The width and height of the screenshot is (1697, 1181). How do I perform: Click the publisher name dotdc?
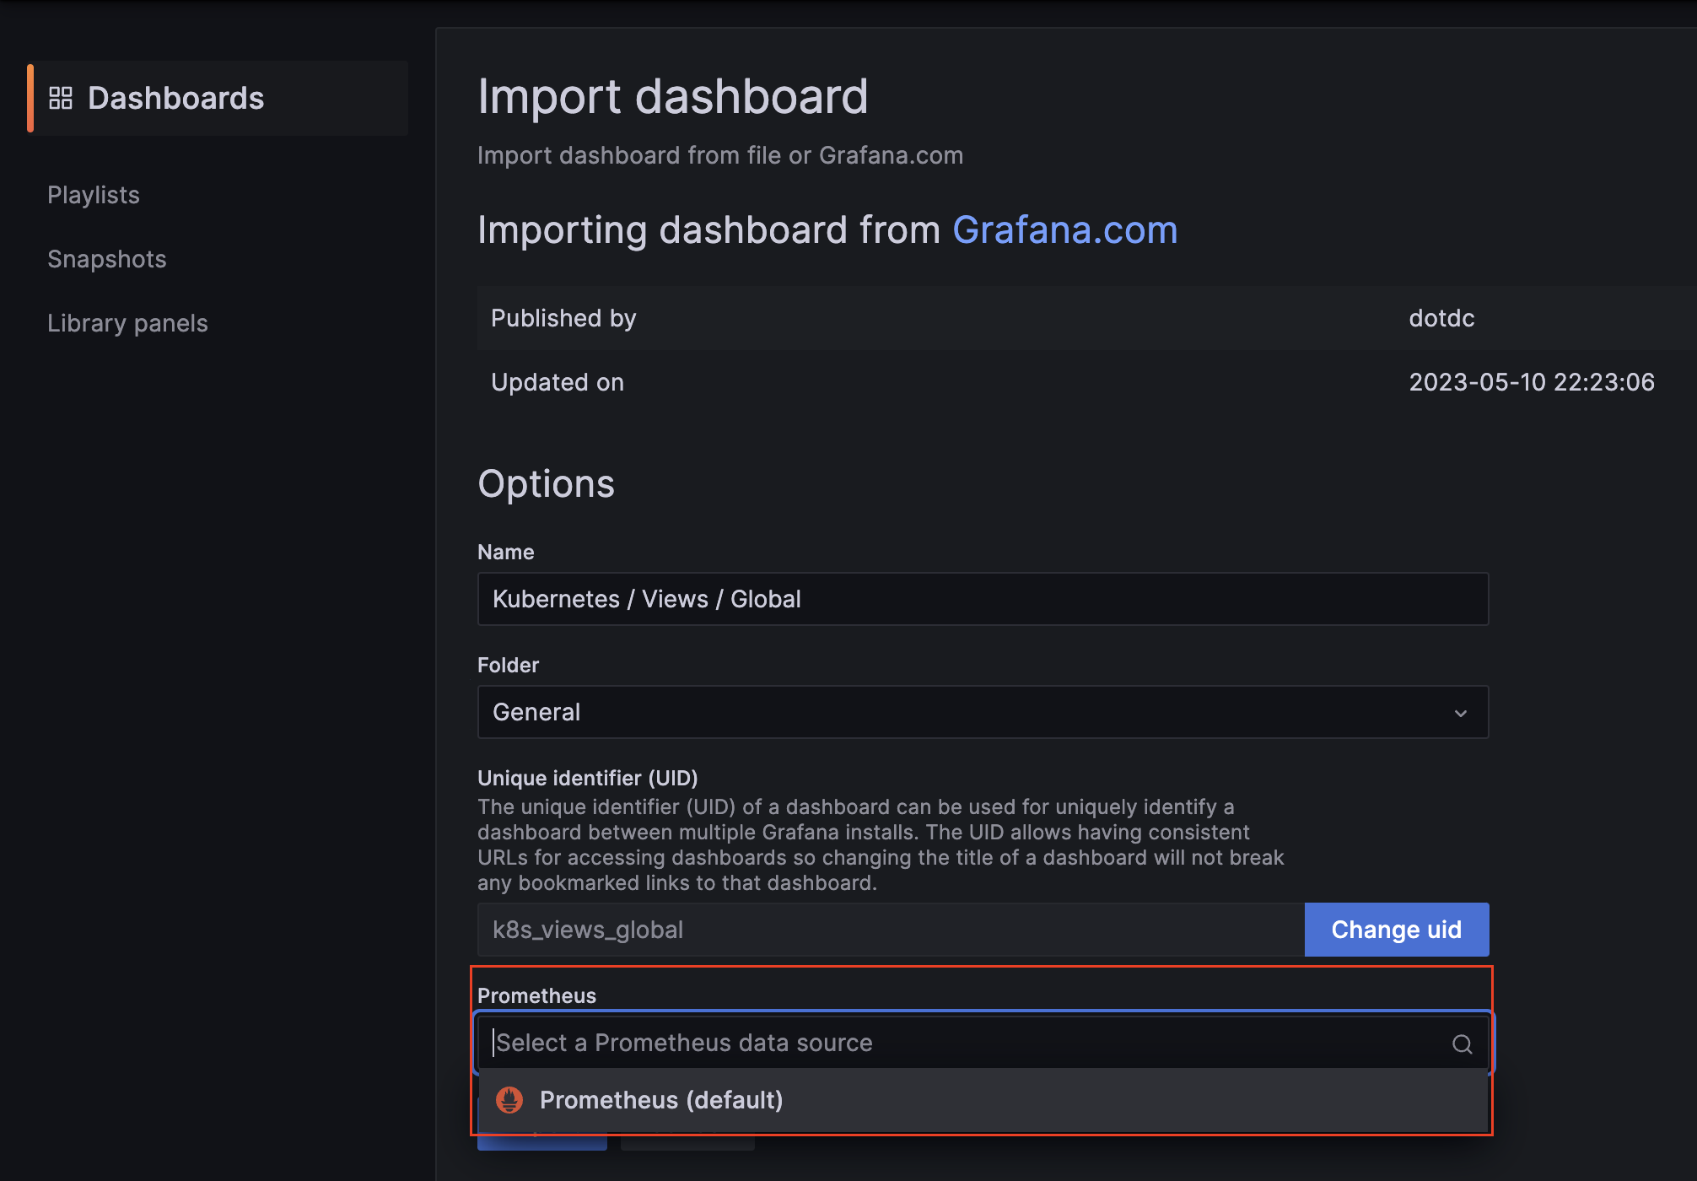coord(1441,318)
